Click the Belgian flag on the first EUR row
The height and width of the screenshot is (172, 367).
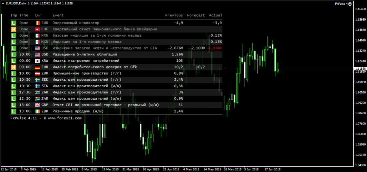37,23
